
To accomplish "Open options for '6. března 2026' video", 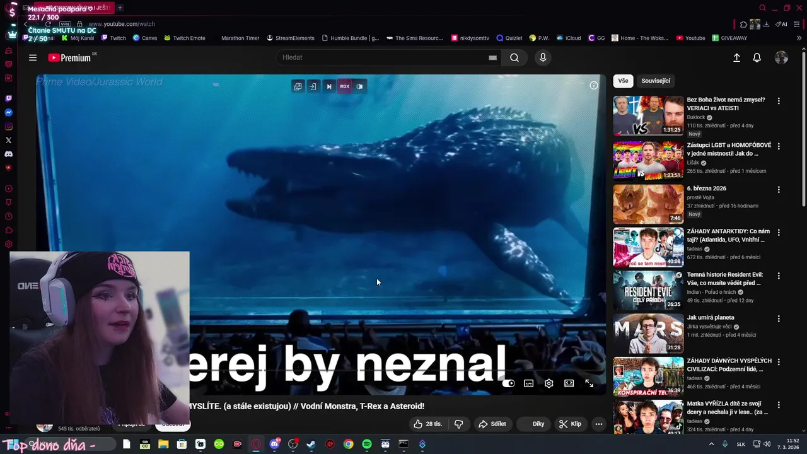I will click(779, 189).
